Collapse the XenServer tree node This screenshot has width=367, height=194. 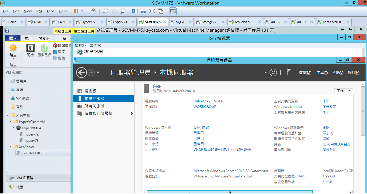(x=10, y=147)
